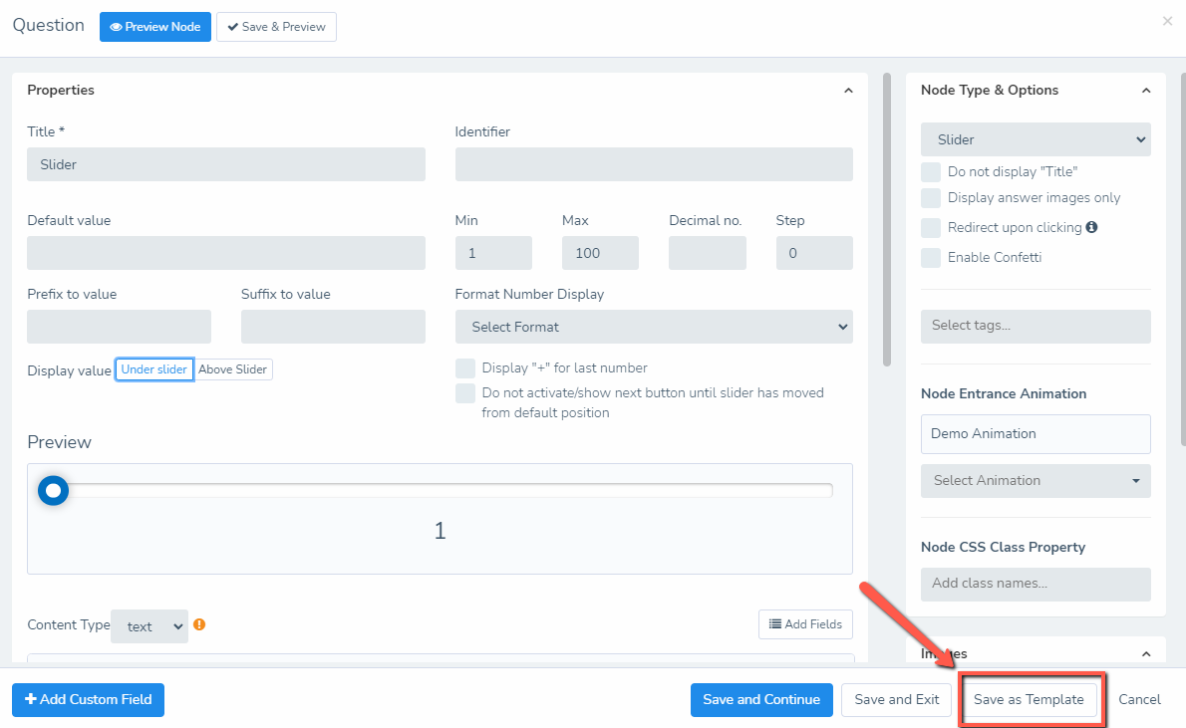Click the blue slider handle in Preview
Image resolution: width=1186 pixels, height=728 pixels.
pos(53,490)
